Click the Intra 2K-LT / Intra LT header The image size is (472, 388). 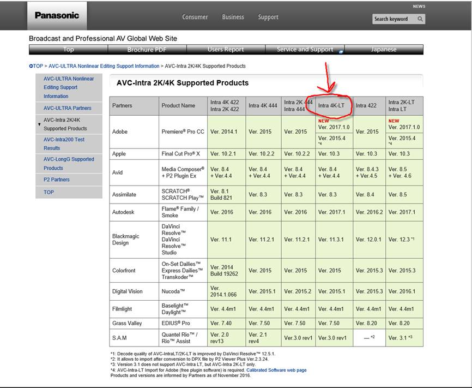(x=404, y=106)
